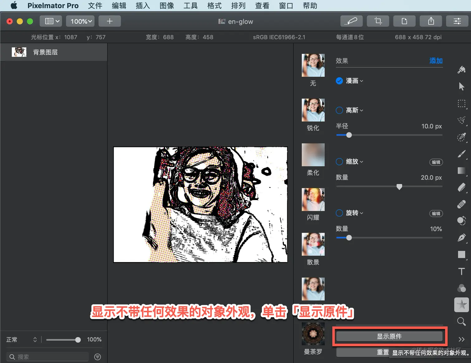471x363 pixels.
Task: Select the Rectangle Shape tool
Action: tap(461, 255)
